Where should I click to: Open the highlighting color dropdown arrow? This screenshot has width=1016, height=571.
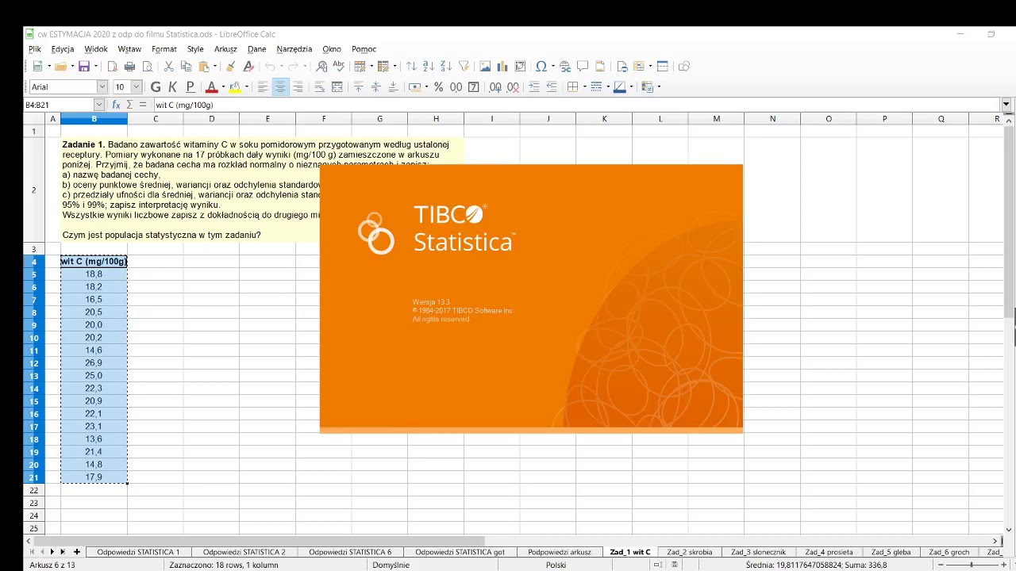point(246,87)
